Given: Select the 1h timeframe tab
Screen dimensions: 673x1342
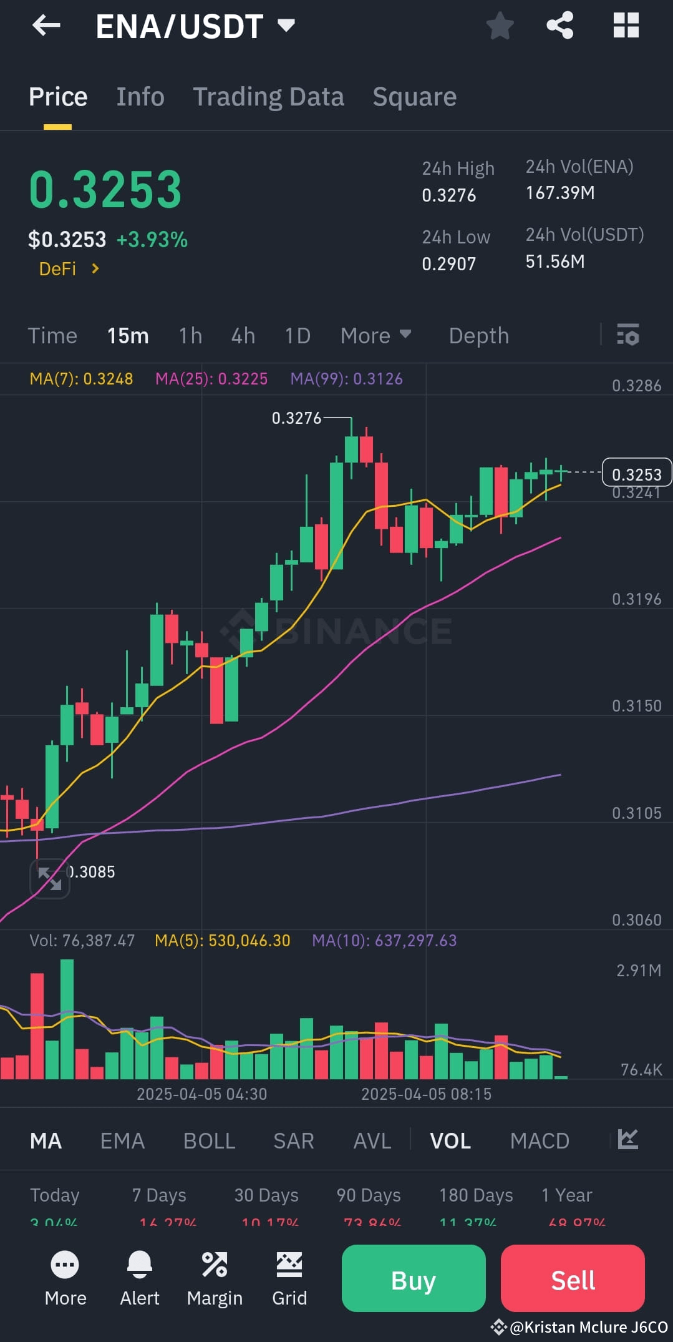Looking at the screenshot, I should [190, 335].
